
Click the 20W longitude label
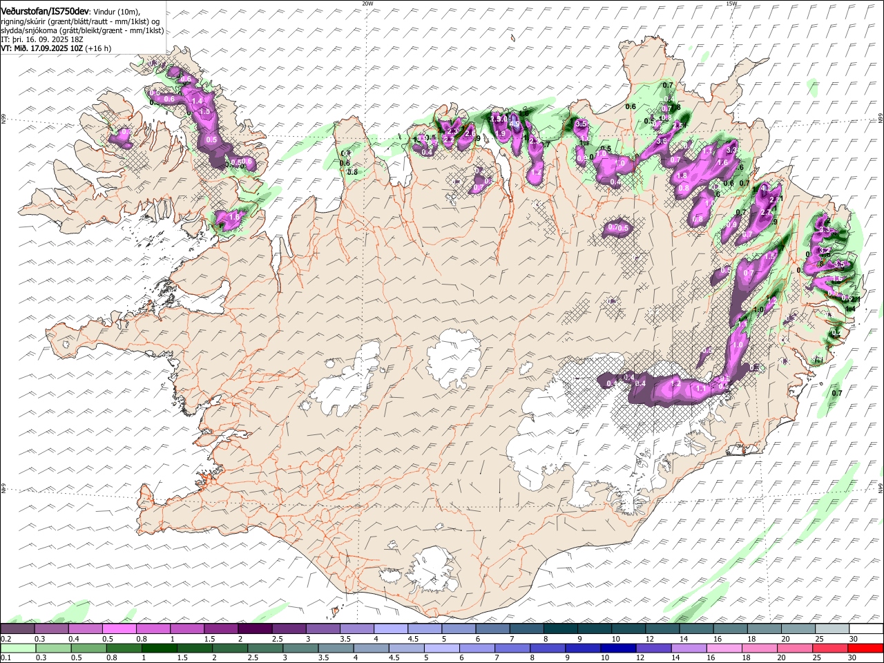(367, 3)
